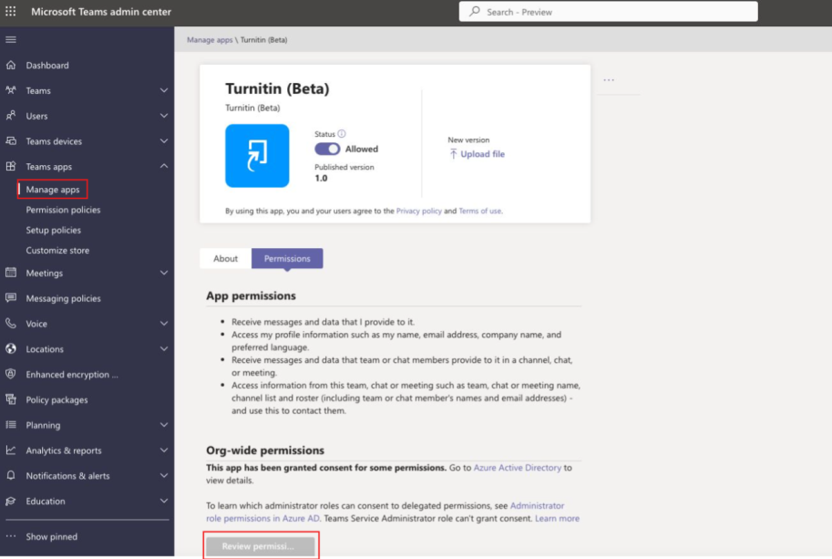Image resolution: width=832 pixels, height=559 pixels.
Task: Open Manage apps in sidebar
Action: tap(53, 190)
